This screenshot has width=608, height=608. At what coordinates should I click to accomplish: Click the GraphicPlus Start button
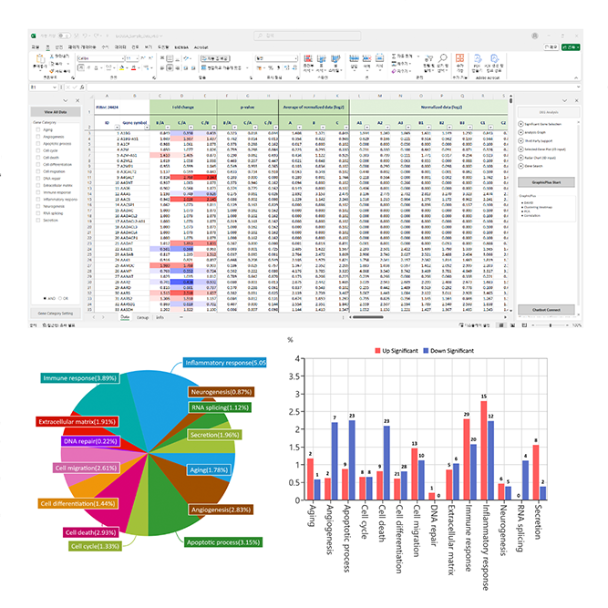[x=546, y=182]
